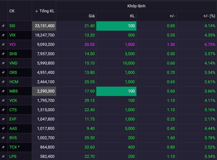Image resolution: width=217 pixels, height=160 pixels.
Task: Select BVS percent change 5.78%
Action: pyautogui.click(x=210, y=138)
